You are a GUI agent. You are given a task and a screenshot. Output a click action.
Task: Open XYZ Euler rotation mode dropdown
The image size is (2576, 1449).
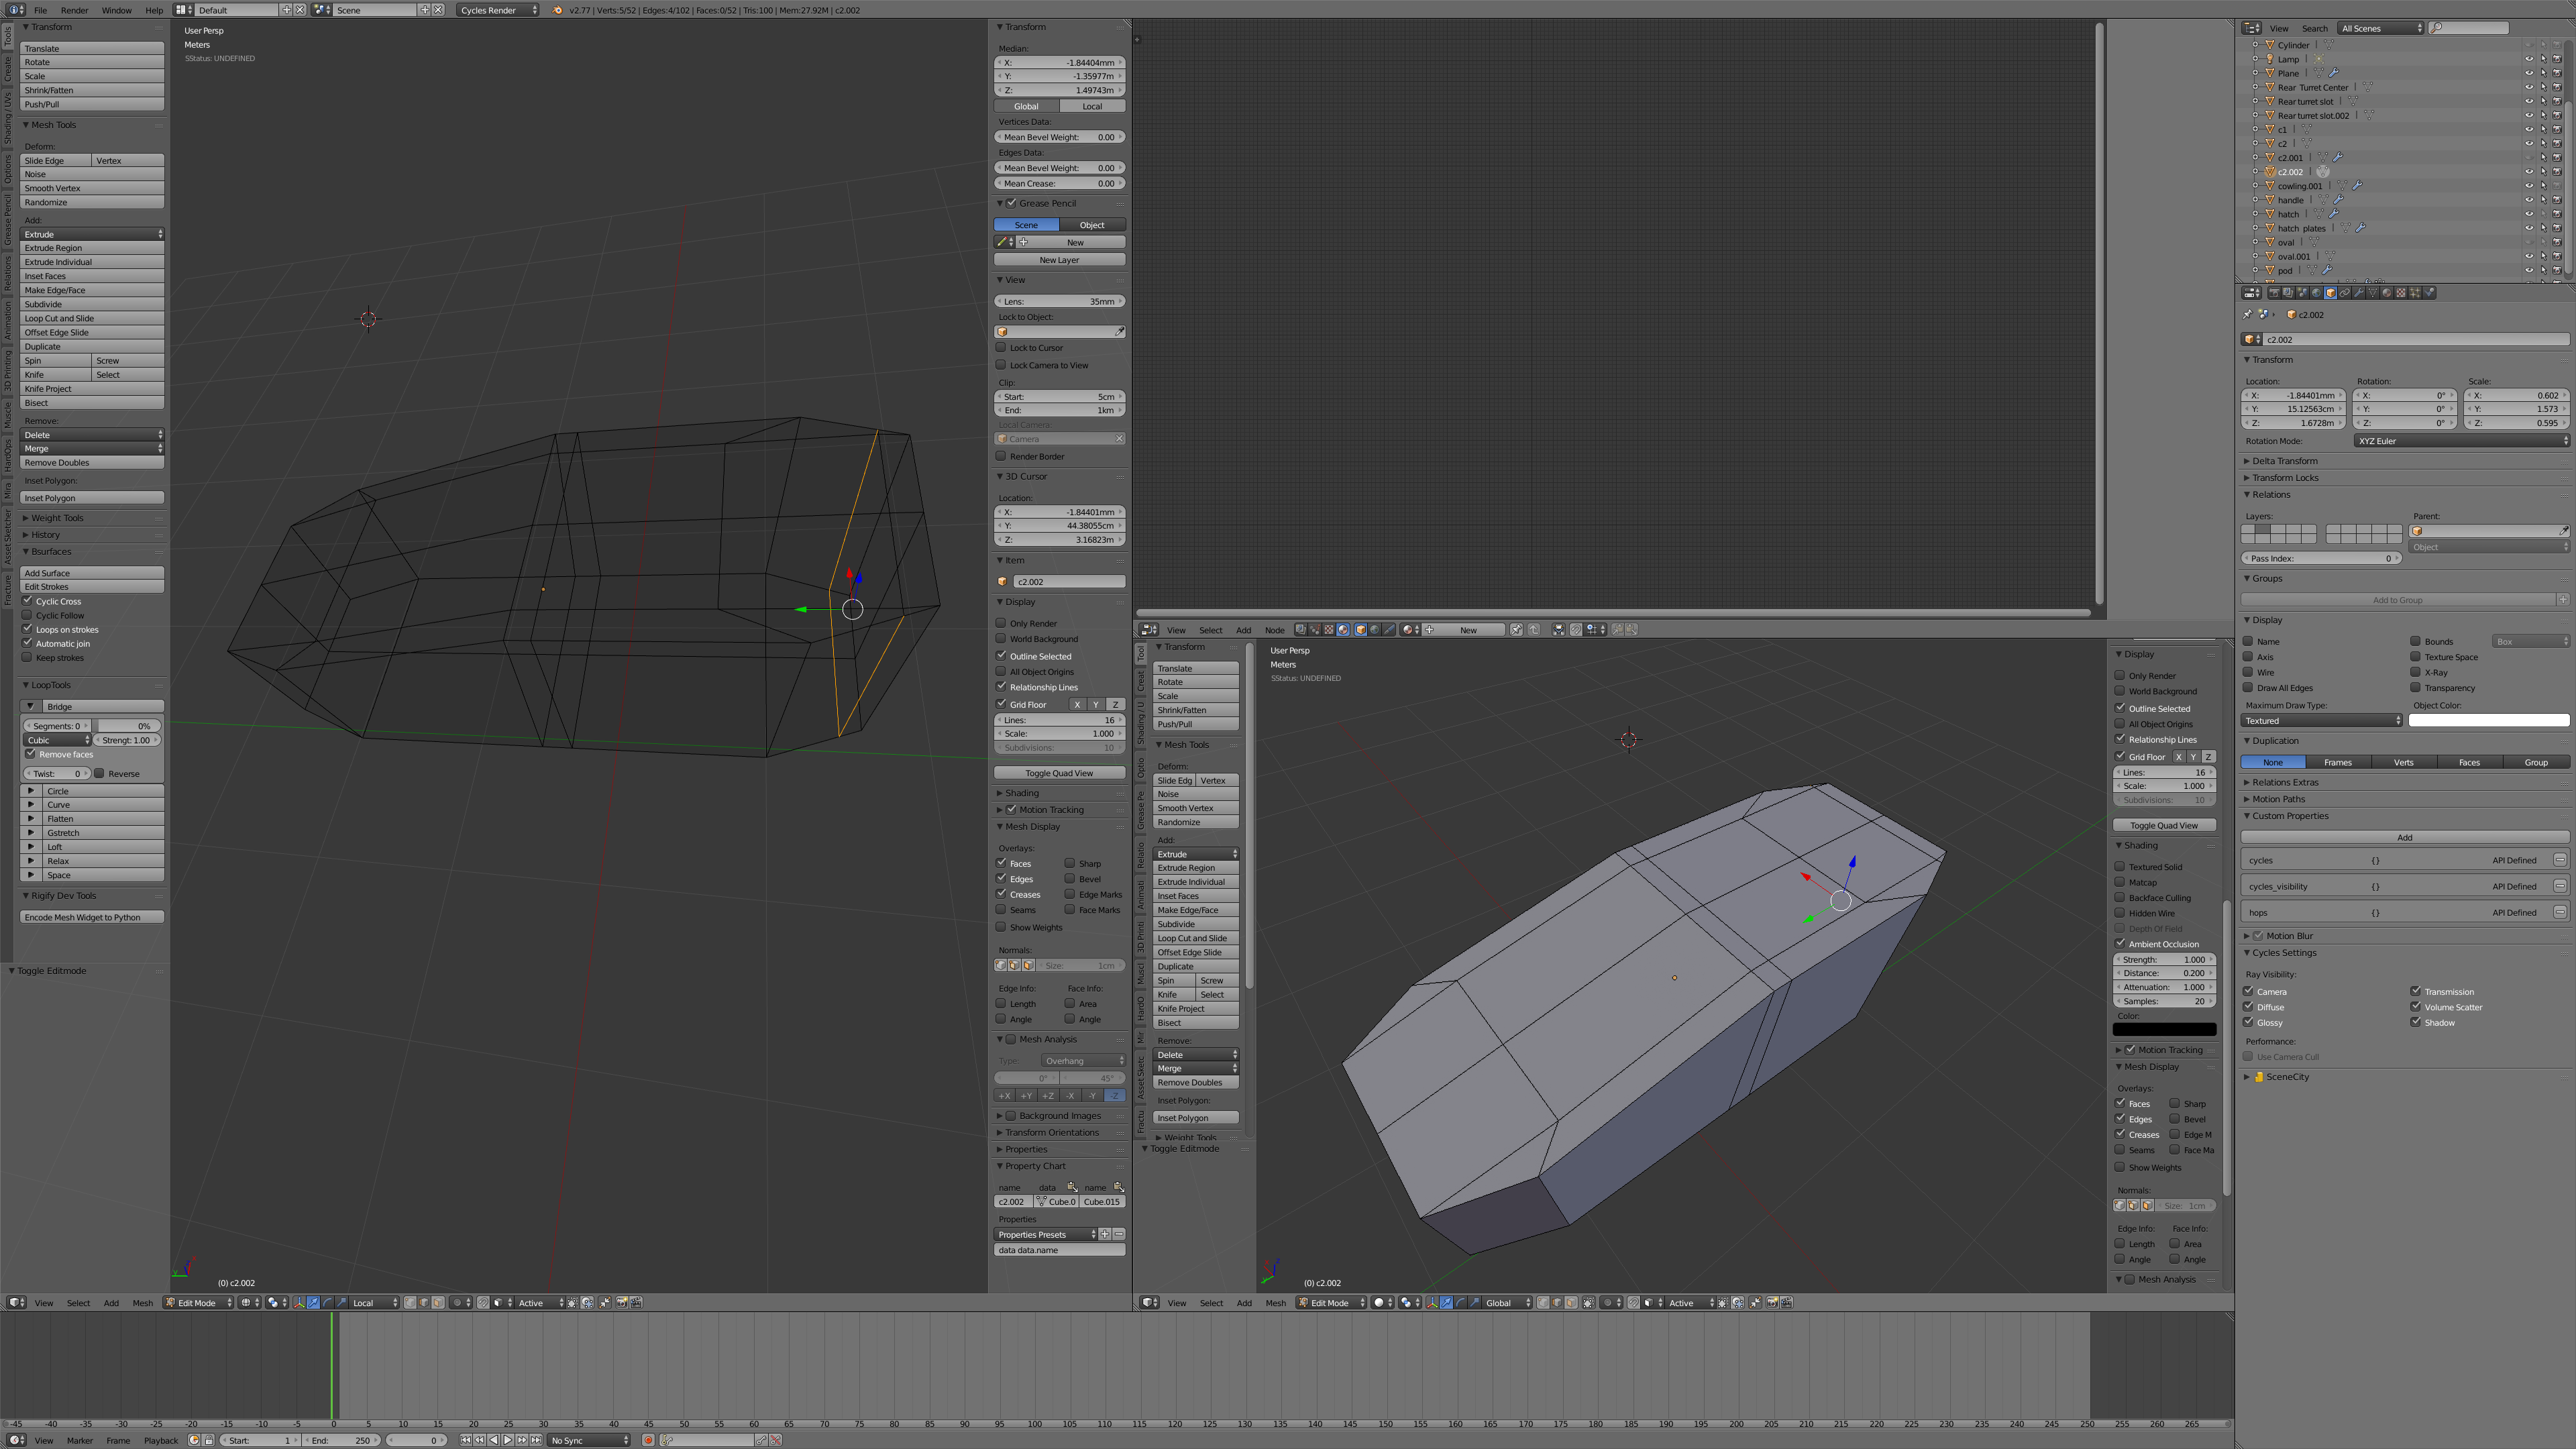tap(2461, 441)
